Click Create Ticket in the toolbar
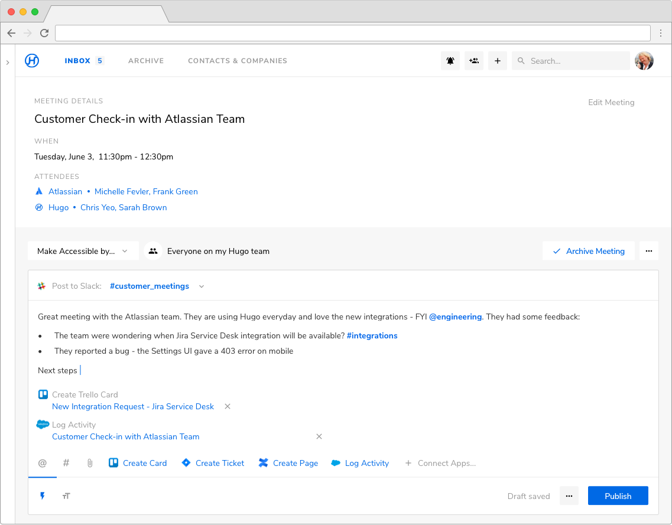Viewport: 672px width, 525px height. point(213,463)
